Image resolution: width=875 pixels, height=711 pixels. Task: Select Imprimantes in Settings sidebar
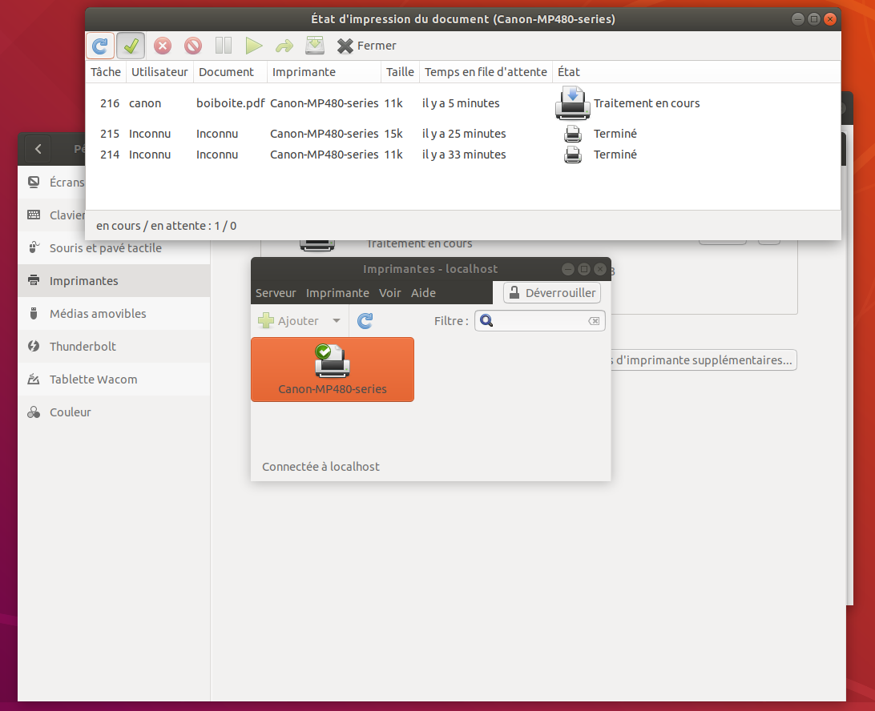coord(114,281)
